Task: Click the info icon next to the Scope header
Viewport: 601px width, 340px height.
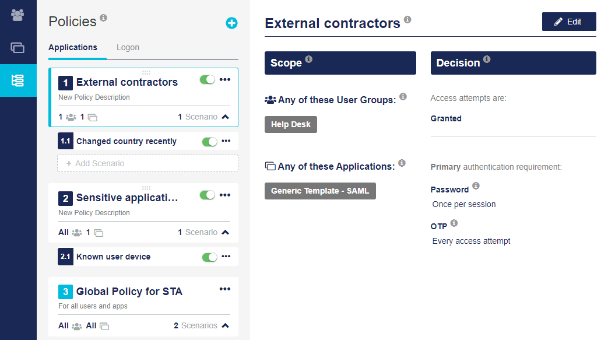Action: click(x=309, y=59)
